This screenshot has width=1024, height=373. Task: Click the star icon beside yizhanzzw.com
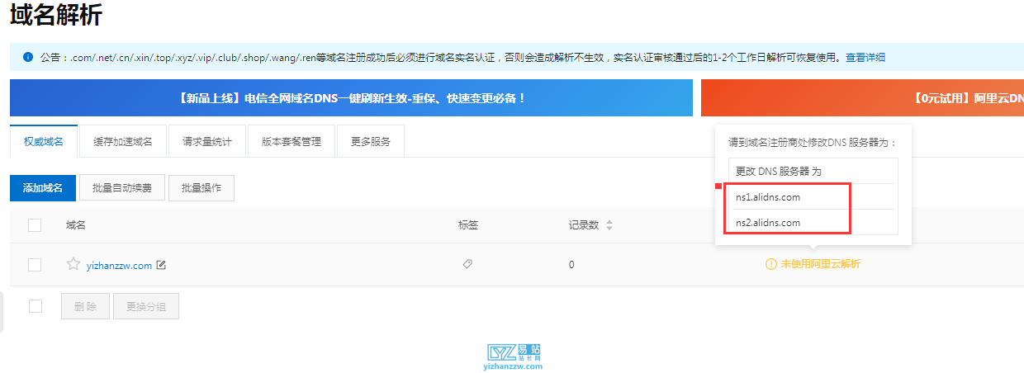coord(73,264)
